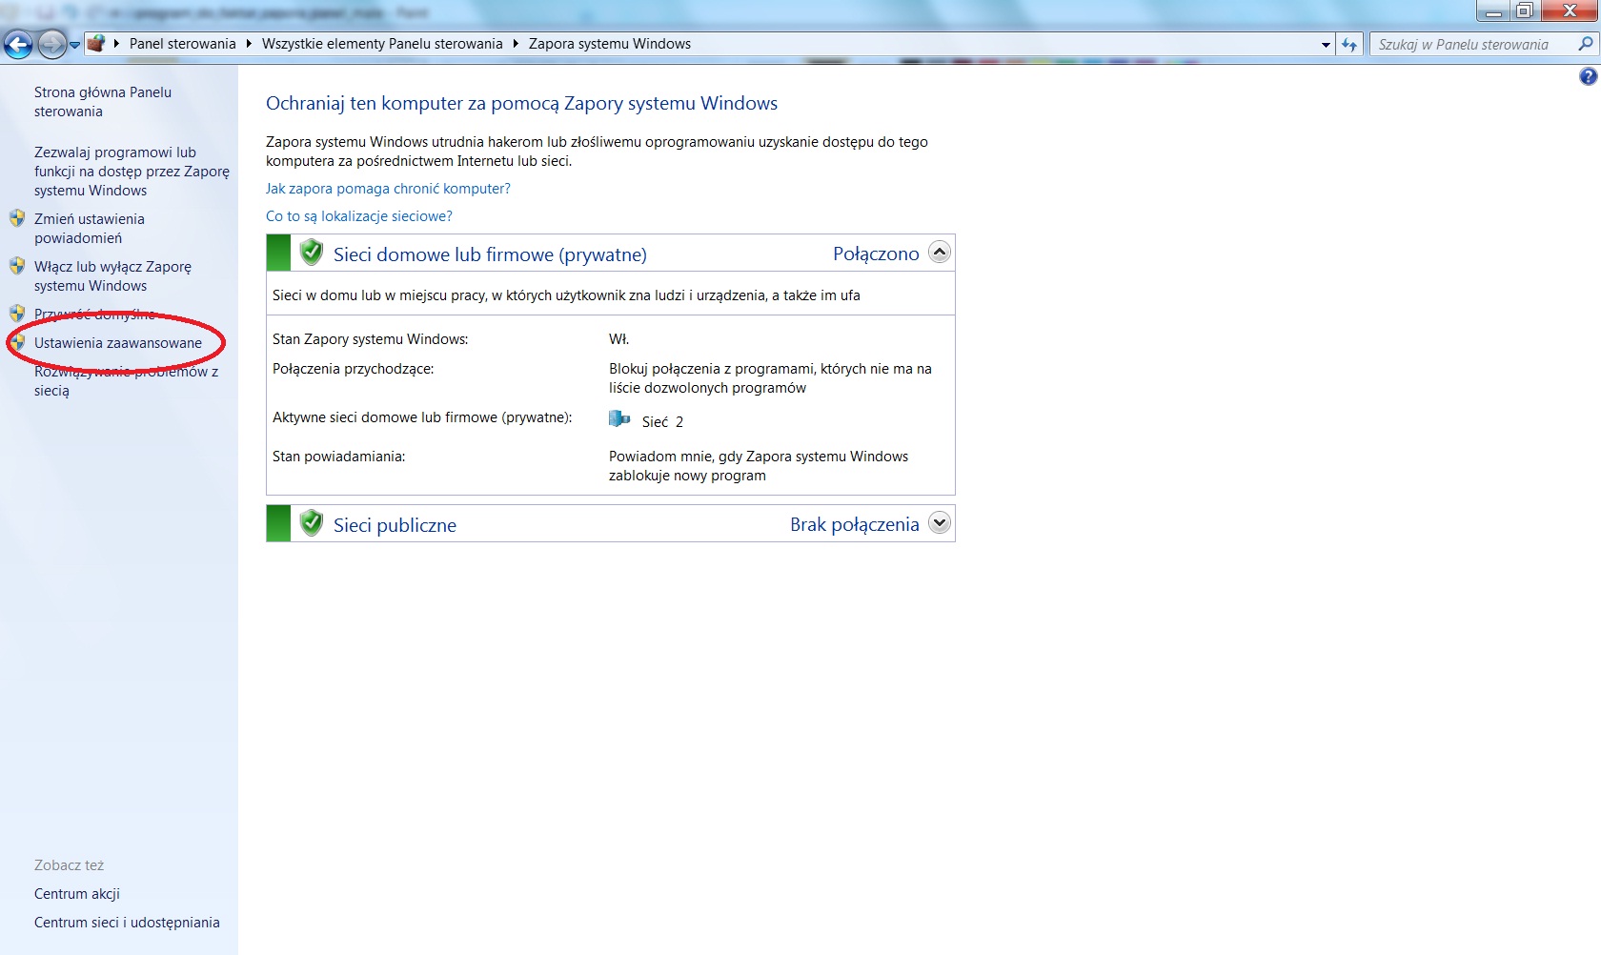
Task: Click shield icon beside 'Zmień ustawienia powiadomień'
Action: point(17,218)
